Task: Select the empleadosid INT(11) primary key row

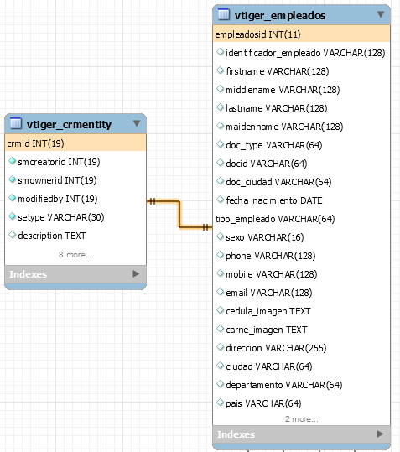Action: 301,34
